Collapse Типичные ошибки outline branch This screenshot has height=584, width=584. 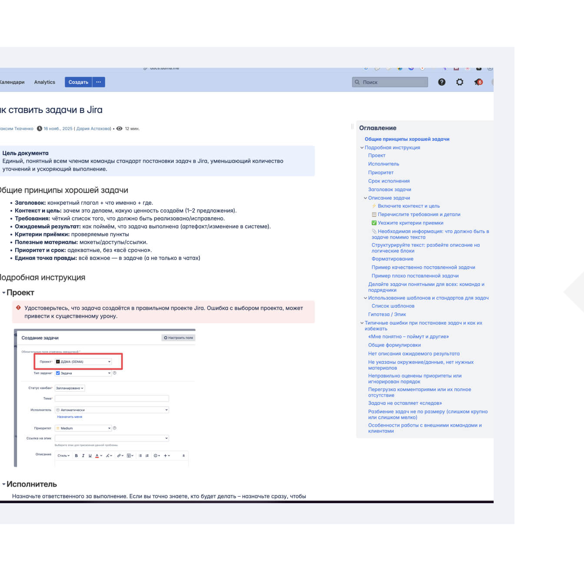[x=362, y=323]
